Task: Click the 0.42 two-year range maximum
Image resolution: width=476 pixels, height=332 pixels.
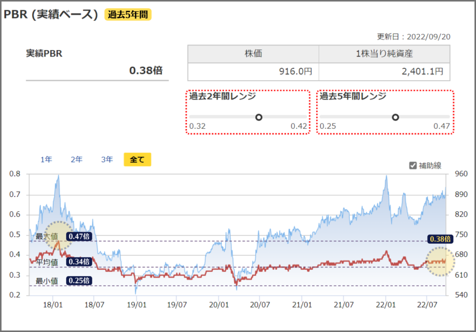Action: tap(299, 126)
